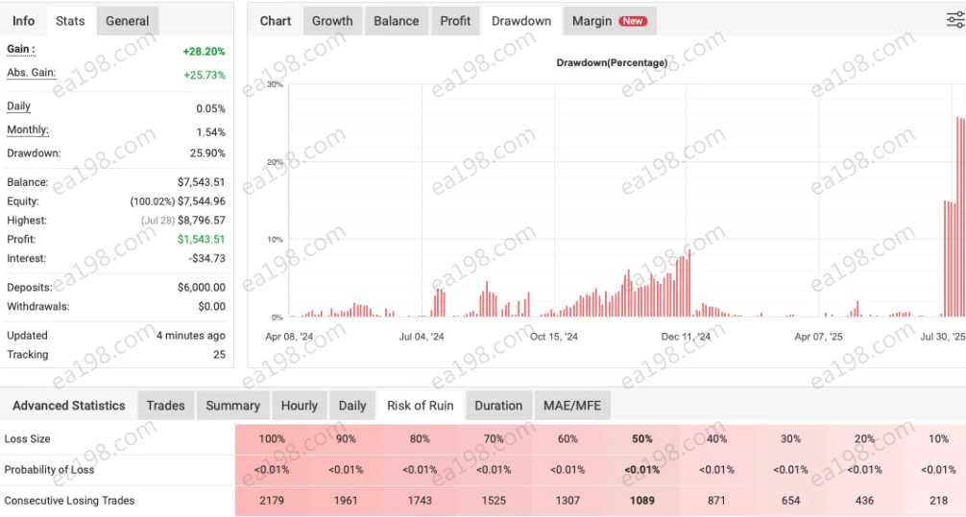Select the Risk of Ruin tab
The width and height of the screenshot is (966, 517).
tap(420, 406)
